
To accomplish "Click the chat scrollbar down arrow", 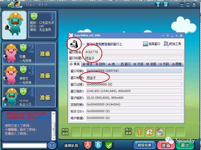I will pyautogui.click(x=54, y=138).
